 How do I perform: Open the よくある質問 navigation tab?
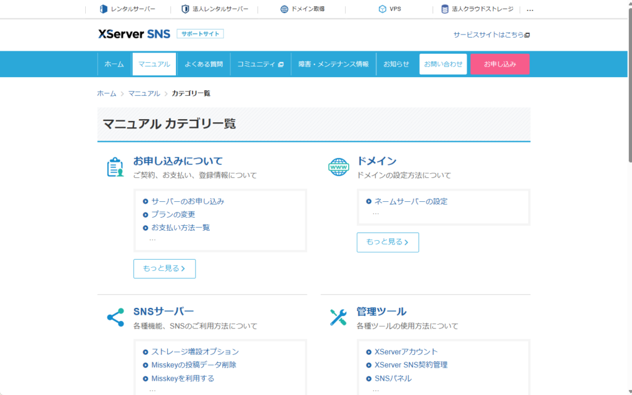(204, 64)
